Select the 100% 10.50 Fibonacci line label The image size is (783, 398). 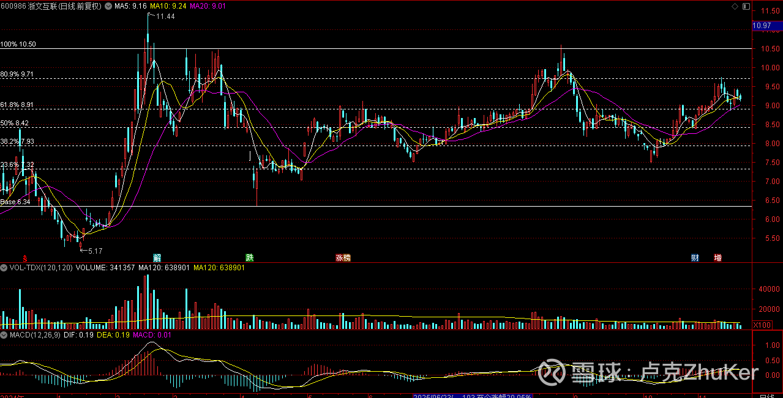(x=18, y=45)
